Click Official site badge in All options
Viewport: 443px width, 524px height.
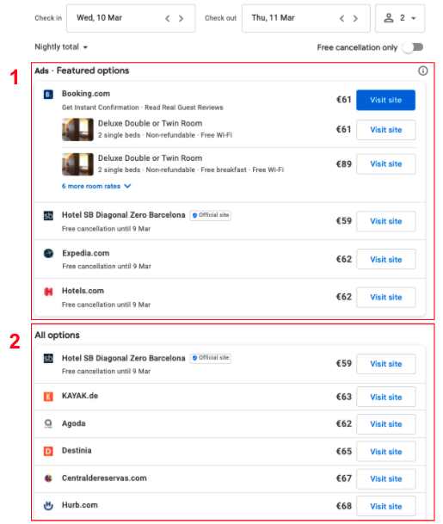[211, 358]
